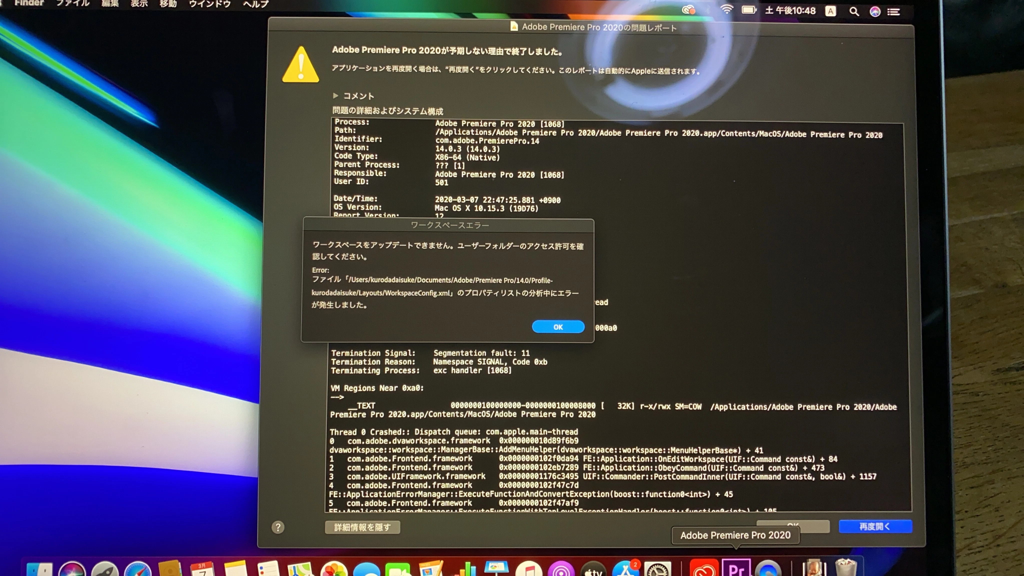The width and height of the screenshot is (1024, 576).
Task: Launch Siri from the Dock
Action: tap(72, 569)
